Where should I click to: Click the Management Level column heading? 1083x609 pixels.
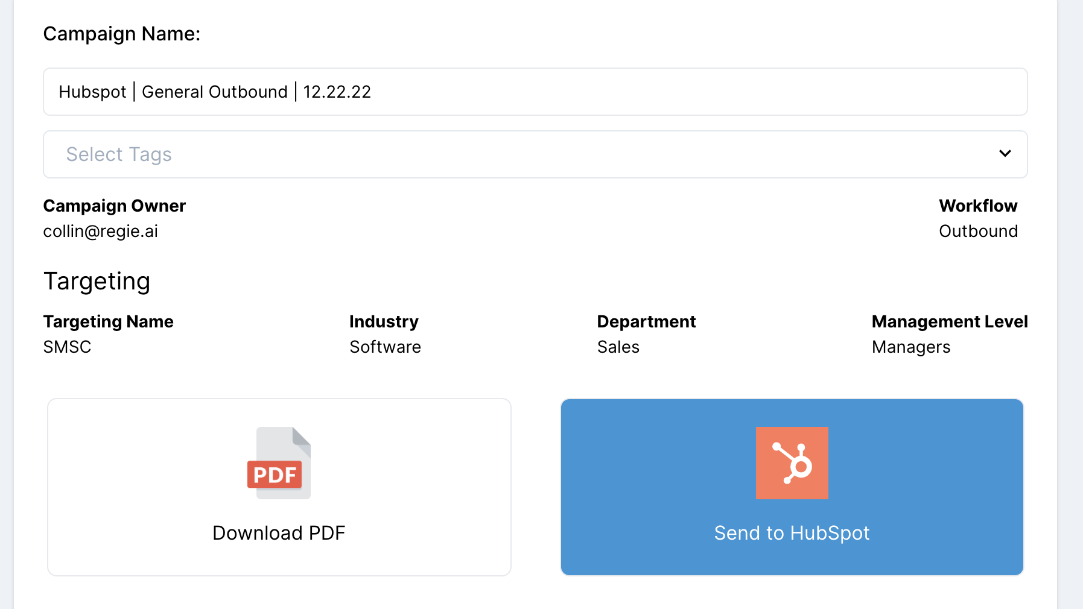[x=949, y=322]
